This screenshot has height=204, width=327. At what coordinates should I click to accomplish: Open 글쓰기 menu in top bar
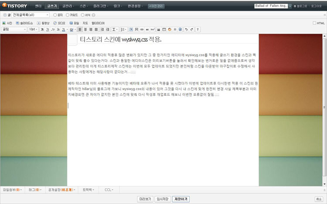[52, 6]
